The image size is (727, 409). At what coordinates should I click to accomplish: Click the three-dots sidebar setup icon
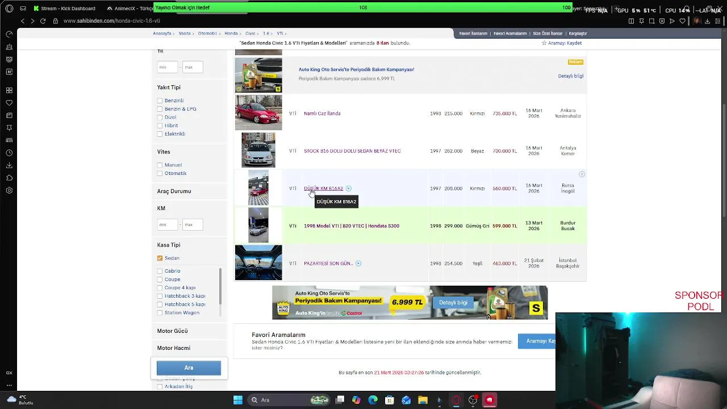tap(9, 385)
